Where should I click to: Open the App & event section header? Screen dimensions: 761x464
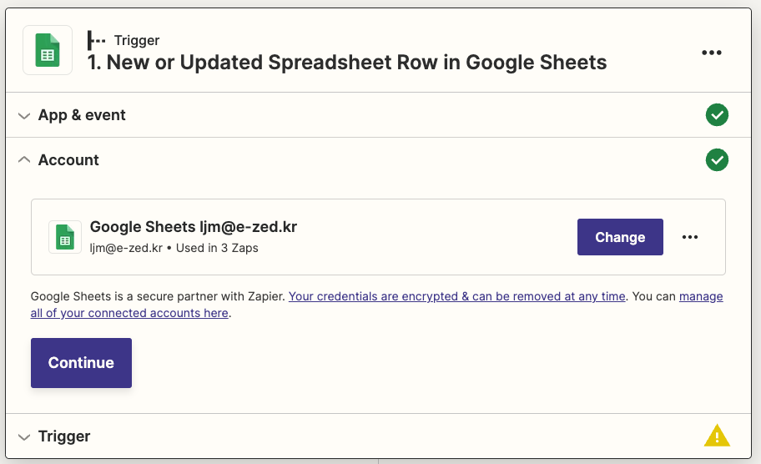click(82, 115)
